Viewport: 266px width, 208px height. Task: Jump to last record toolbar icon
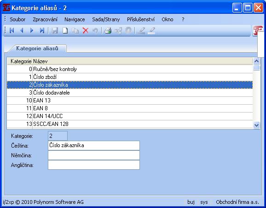coord(42,30)
